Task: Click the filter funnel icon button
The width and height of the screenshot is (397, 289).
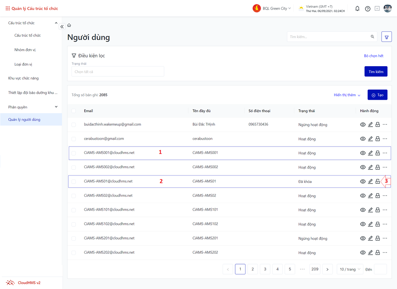Action: pyautogui.click(x=386, y=37)
